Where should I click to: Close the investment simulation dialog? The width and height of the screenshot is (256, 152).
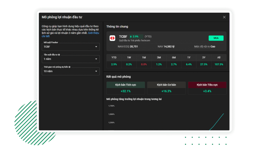click(x=224, y=17)
